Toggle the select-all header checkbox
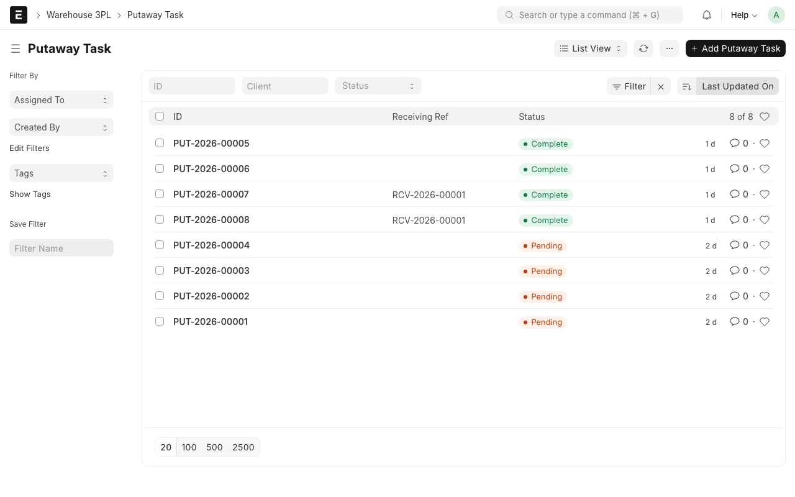Screen dimensions: 795x497 pos(160,116)
